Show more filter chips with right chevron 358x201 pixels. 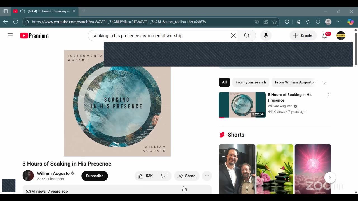click(x=324, y=82)
